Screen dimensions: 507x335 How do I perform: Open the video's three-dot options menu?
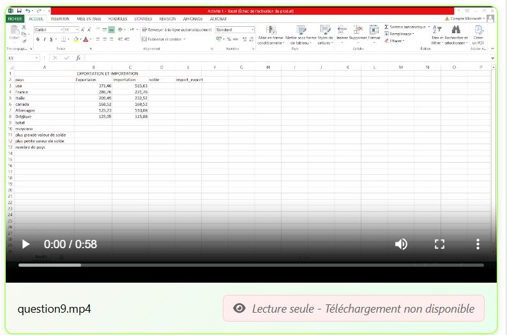(x=478, y=244)
